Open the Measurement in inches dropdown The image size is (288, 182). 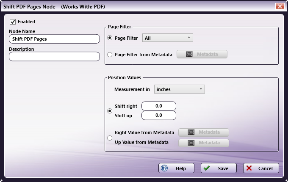coord(179,89)
